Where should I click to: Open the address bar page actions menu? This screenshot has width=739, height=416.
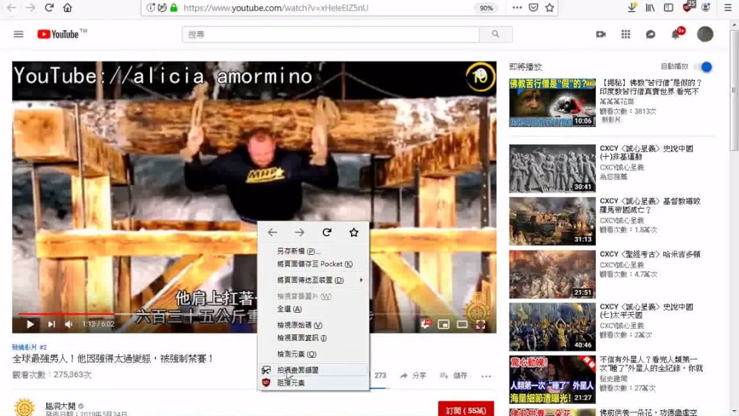[517, 8]
